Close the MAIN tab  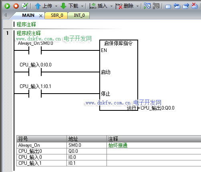[x=41, y=16]
